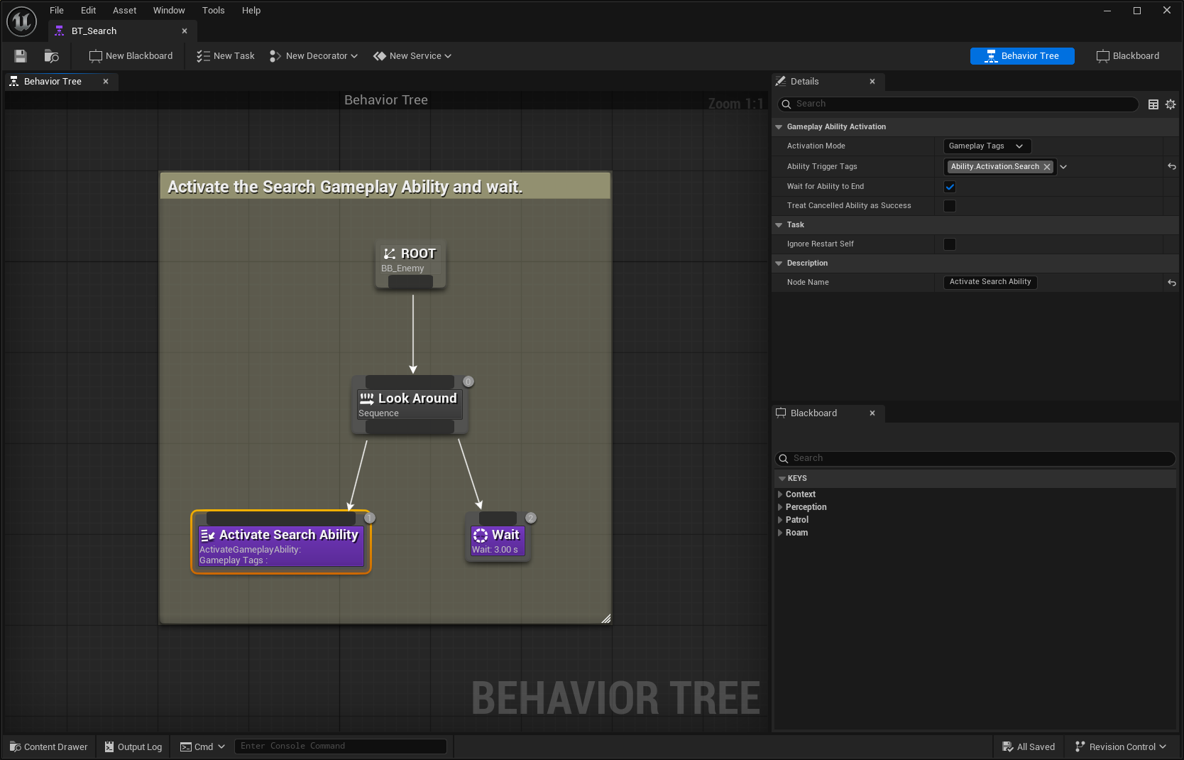The image size is (1184, 760).
Task: Switch to Blackboard editing mode
Action: pyautogui.click(x=1128, y=55)
